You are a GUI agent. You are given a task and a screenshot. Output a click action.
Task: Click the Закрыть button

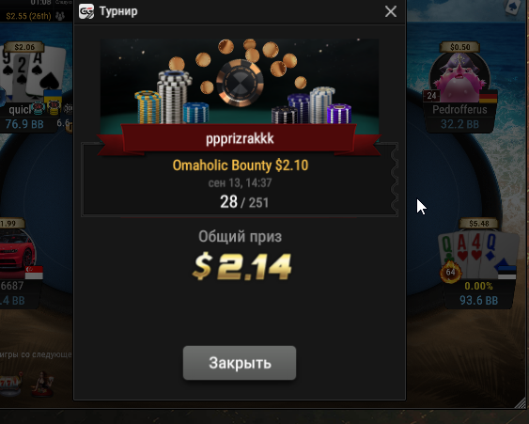pyautogui.click(x=240, y=363)
